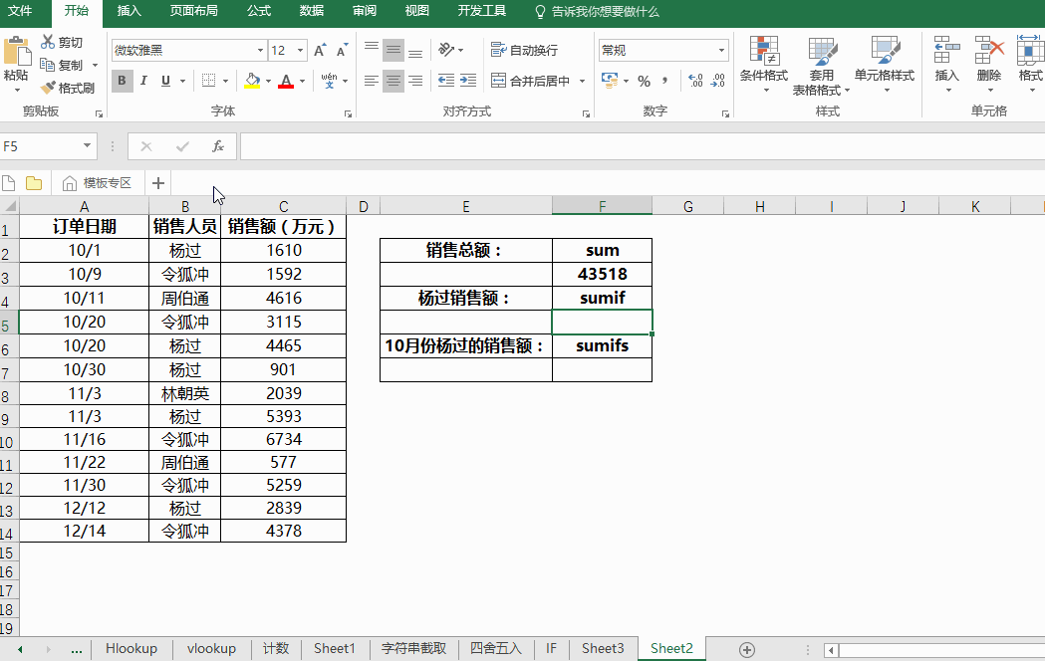The height and width of the screenshot is (661, 1045).
Task: Open the 模板专区 template tab
Action: (x=98, y=183)
